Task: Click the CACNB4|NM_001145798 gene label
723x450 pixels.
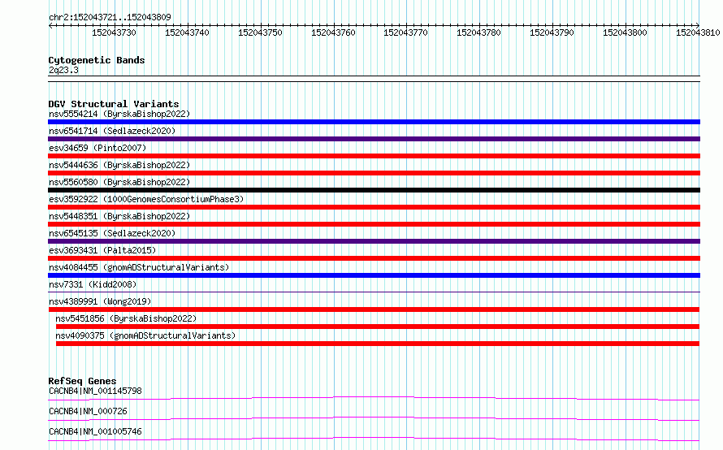Action: pos(95,391)
